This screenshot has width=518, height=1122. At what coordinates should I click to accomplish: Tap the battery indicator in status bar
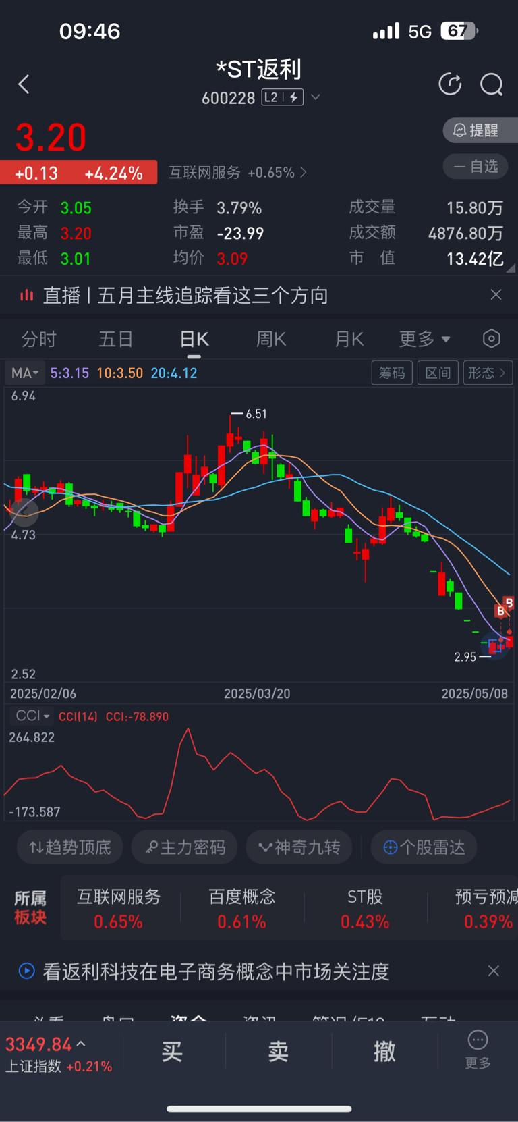pos(459,31)
